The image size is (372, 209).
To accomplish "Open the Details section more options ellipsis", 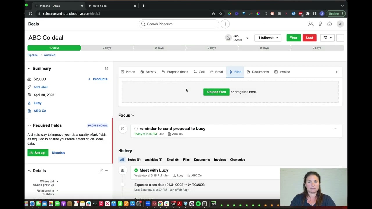I will pos(106,171).
